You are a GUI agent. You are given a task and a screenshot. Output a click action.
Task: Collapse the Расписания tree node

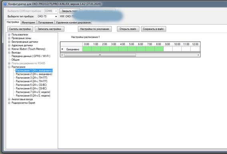point(9,67)
